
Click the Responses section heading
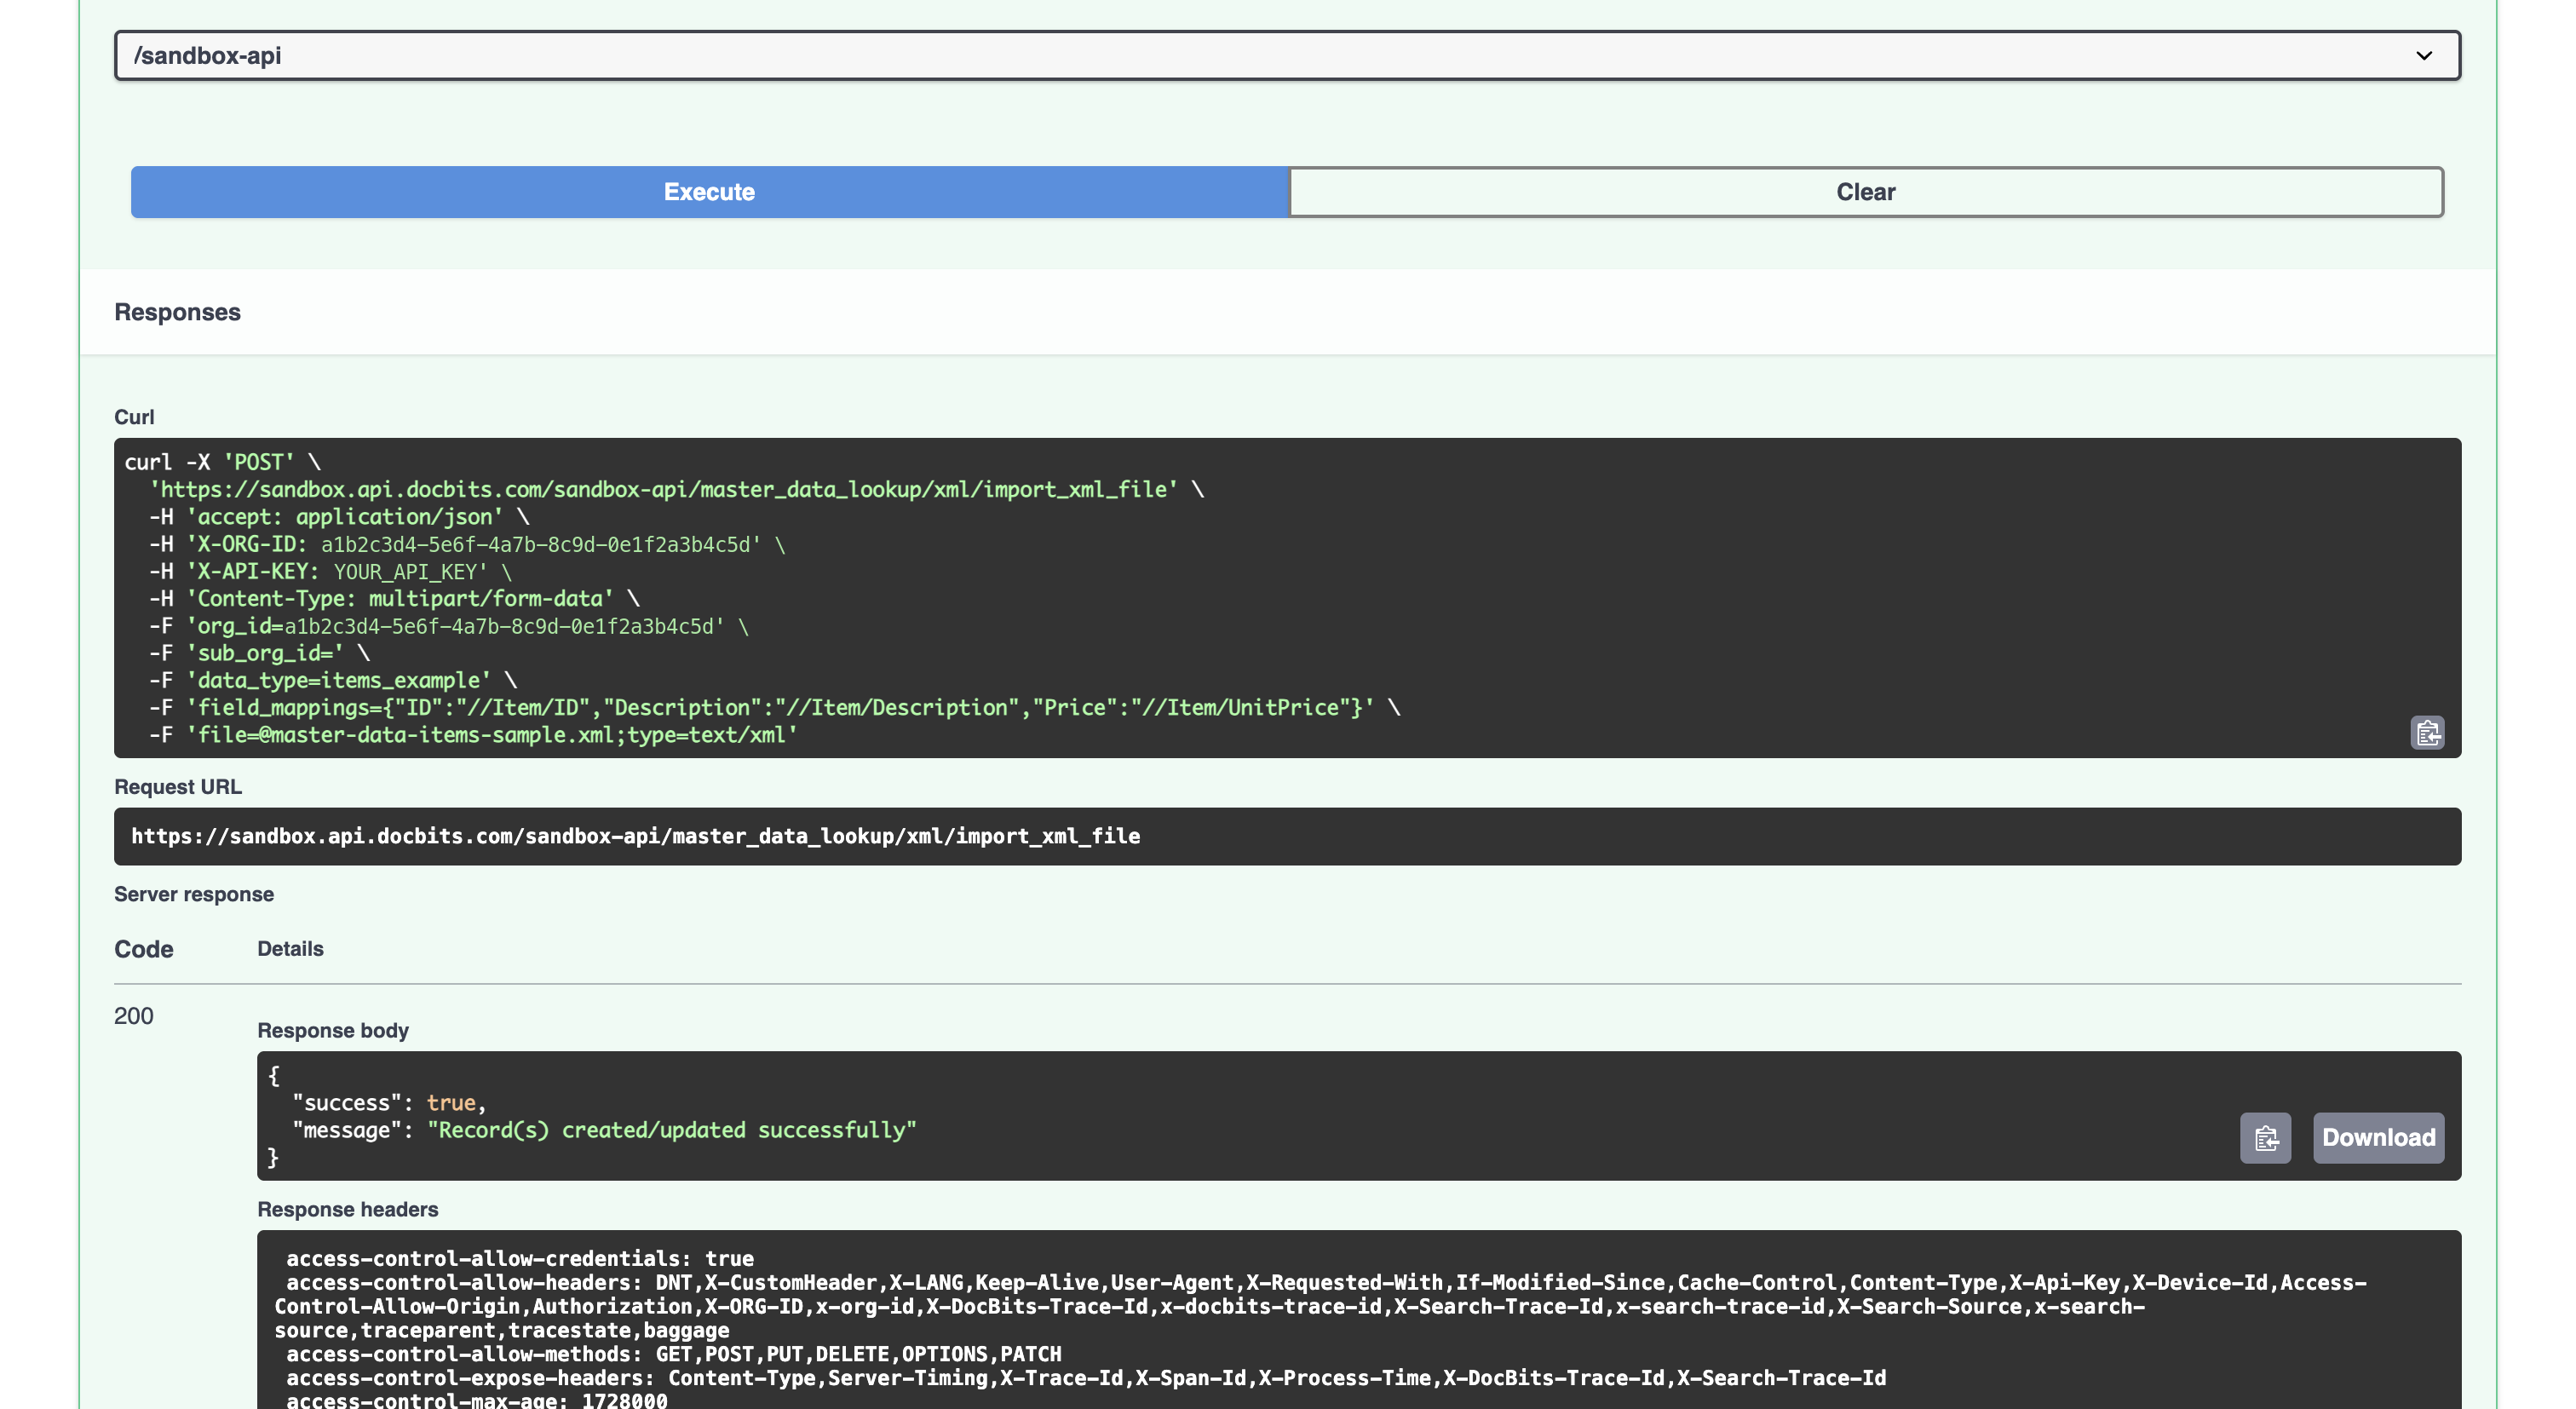pyautogui.click(x=177, y=312)
